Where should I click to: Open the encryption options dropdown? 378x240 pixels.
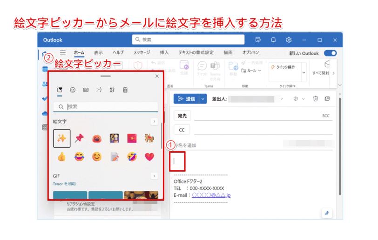click(303, 99)
